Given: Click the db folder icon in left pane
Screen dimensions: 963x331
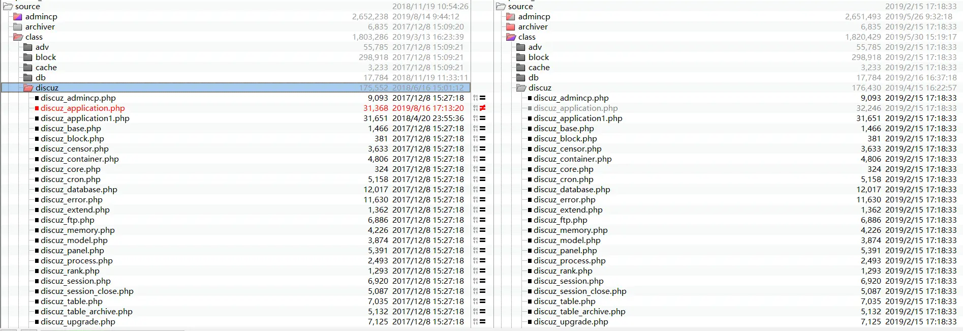Looking at the screenshot, I should click(28, 78).
